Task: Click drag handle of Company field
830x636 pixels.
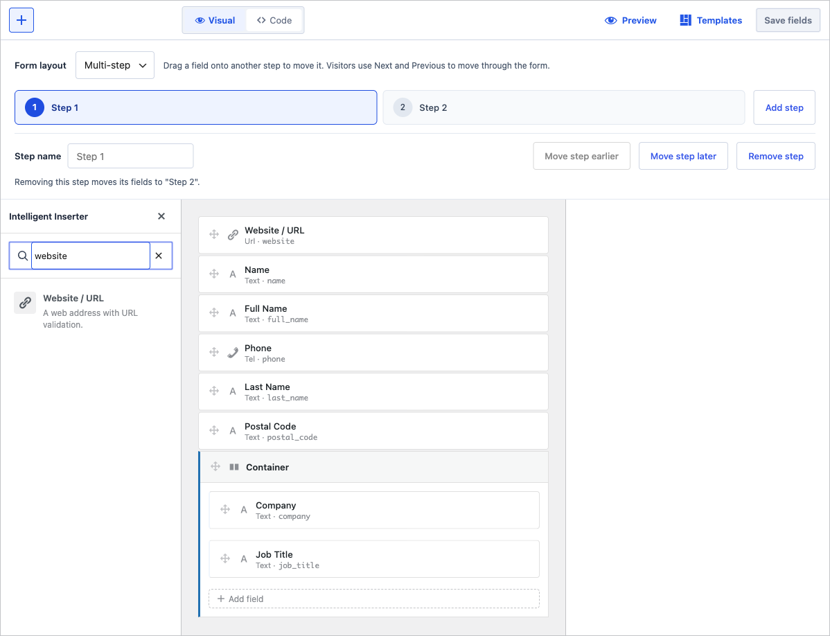Action: (225, 509)
